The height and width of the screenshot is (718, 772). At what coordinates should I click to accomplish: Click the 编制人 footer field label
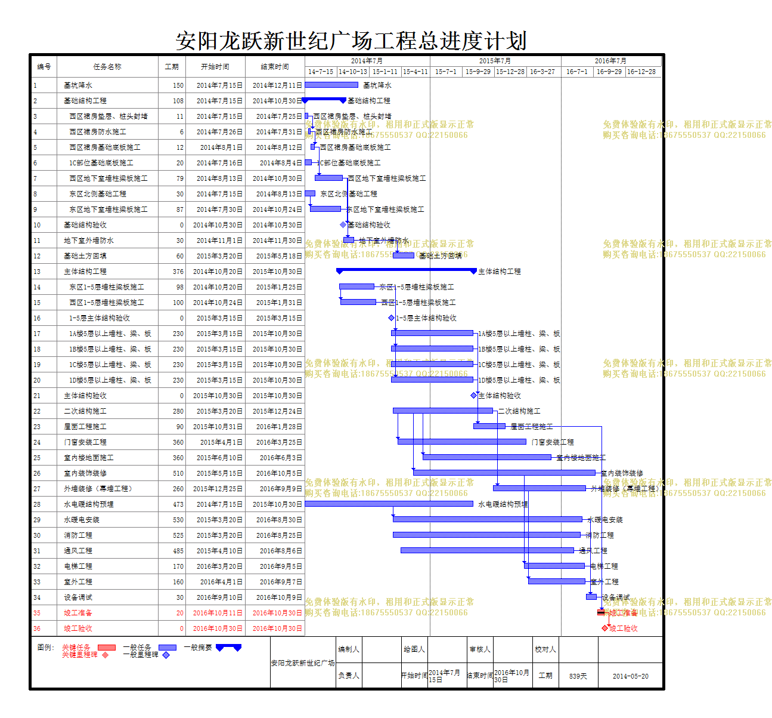349,649
